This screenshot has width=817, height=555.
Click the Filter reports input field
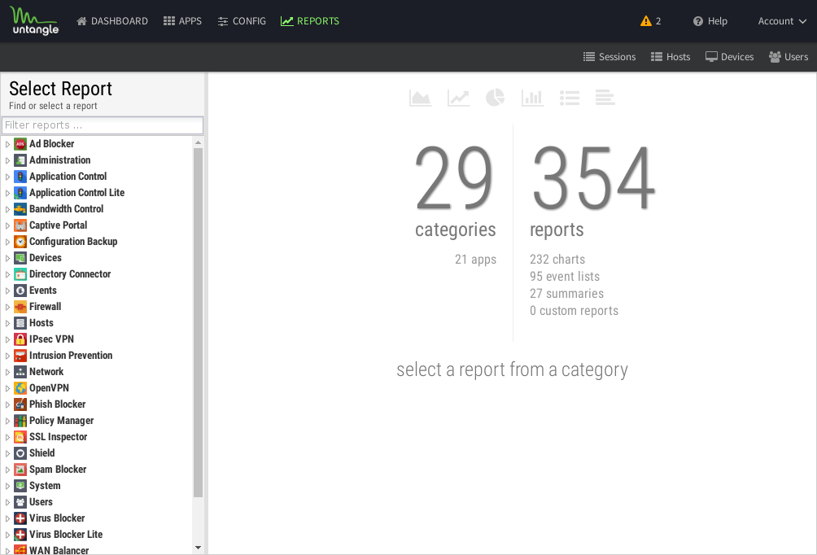tap(103, 125)
